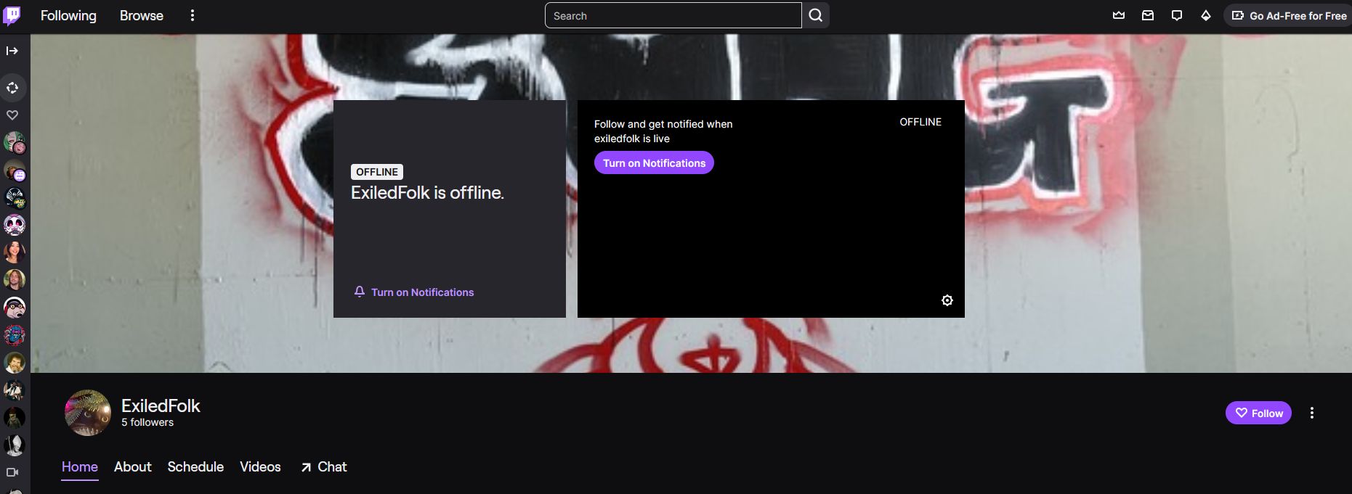Switch to the About tab
This screenshot has height=494, width=1352.
pos(133,467)
